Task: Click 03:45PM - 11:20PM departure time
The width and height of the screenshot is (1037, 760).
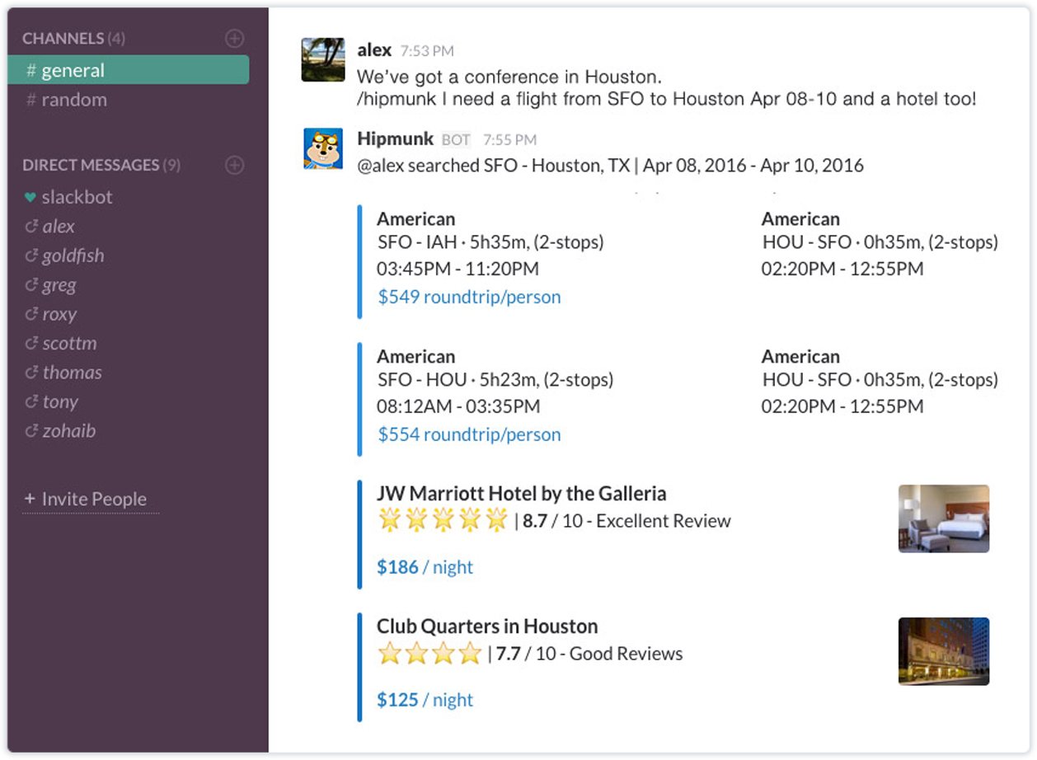Action: pyautogui.click(x=458, y=269)
